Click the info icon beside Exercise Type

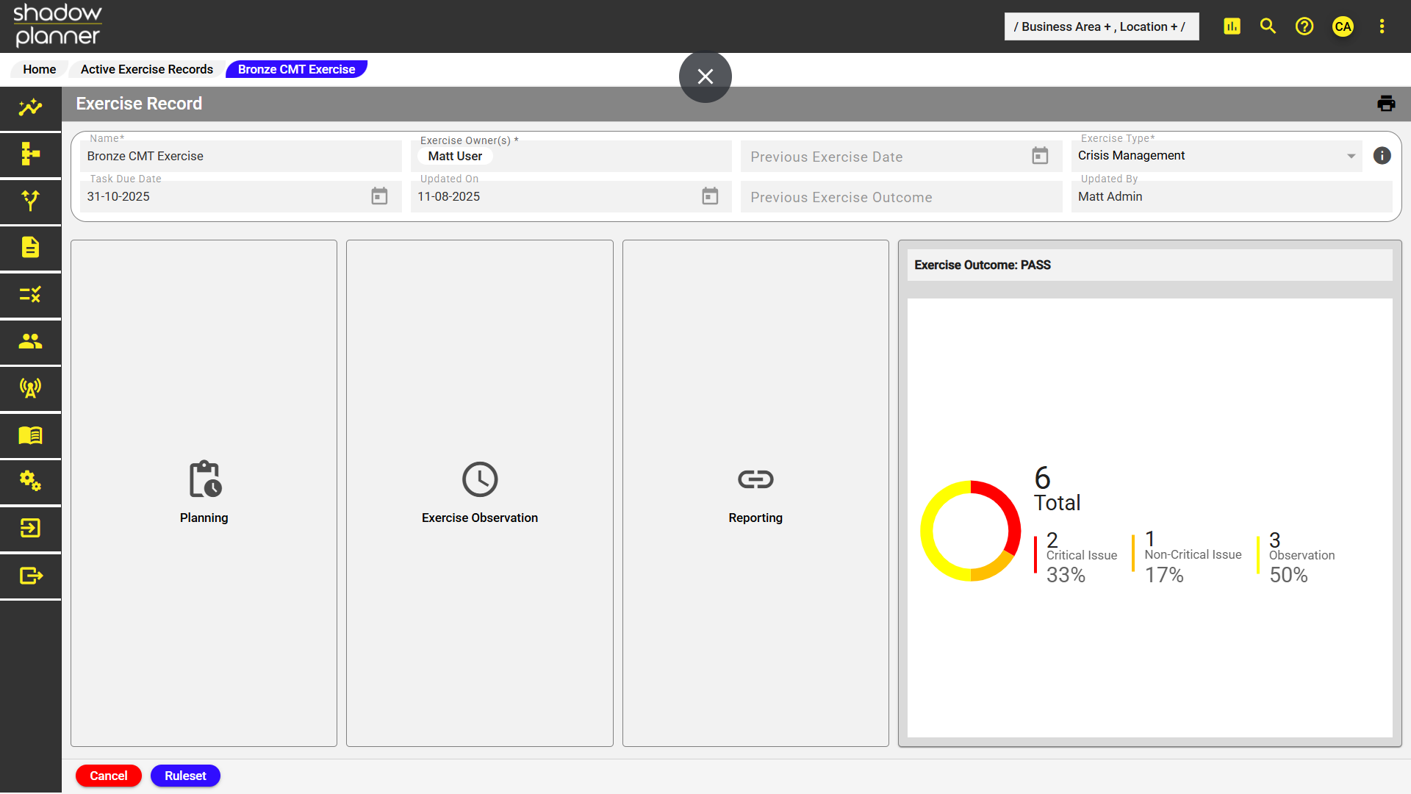(x=1382, y=156)
